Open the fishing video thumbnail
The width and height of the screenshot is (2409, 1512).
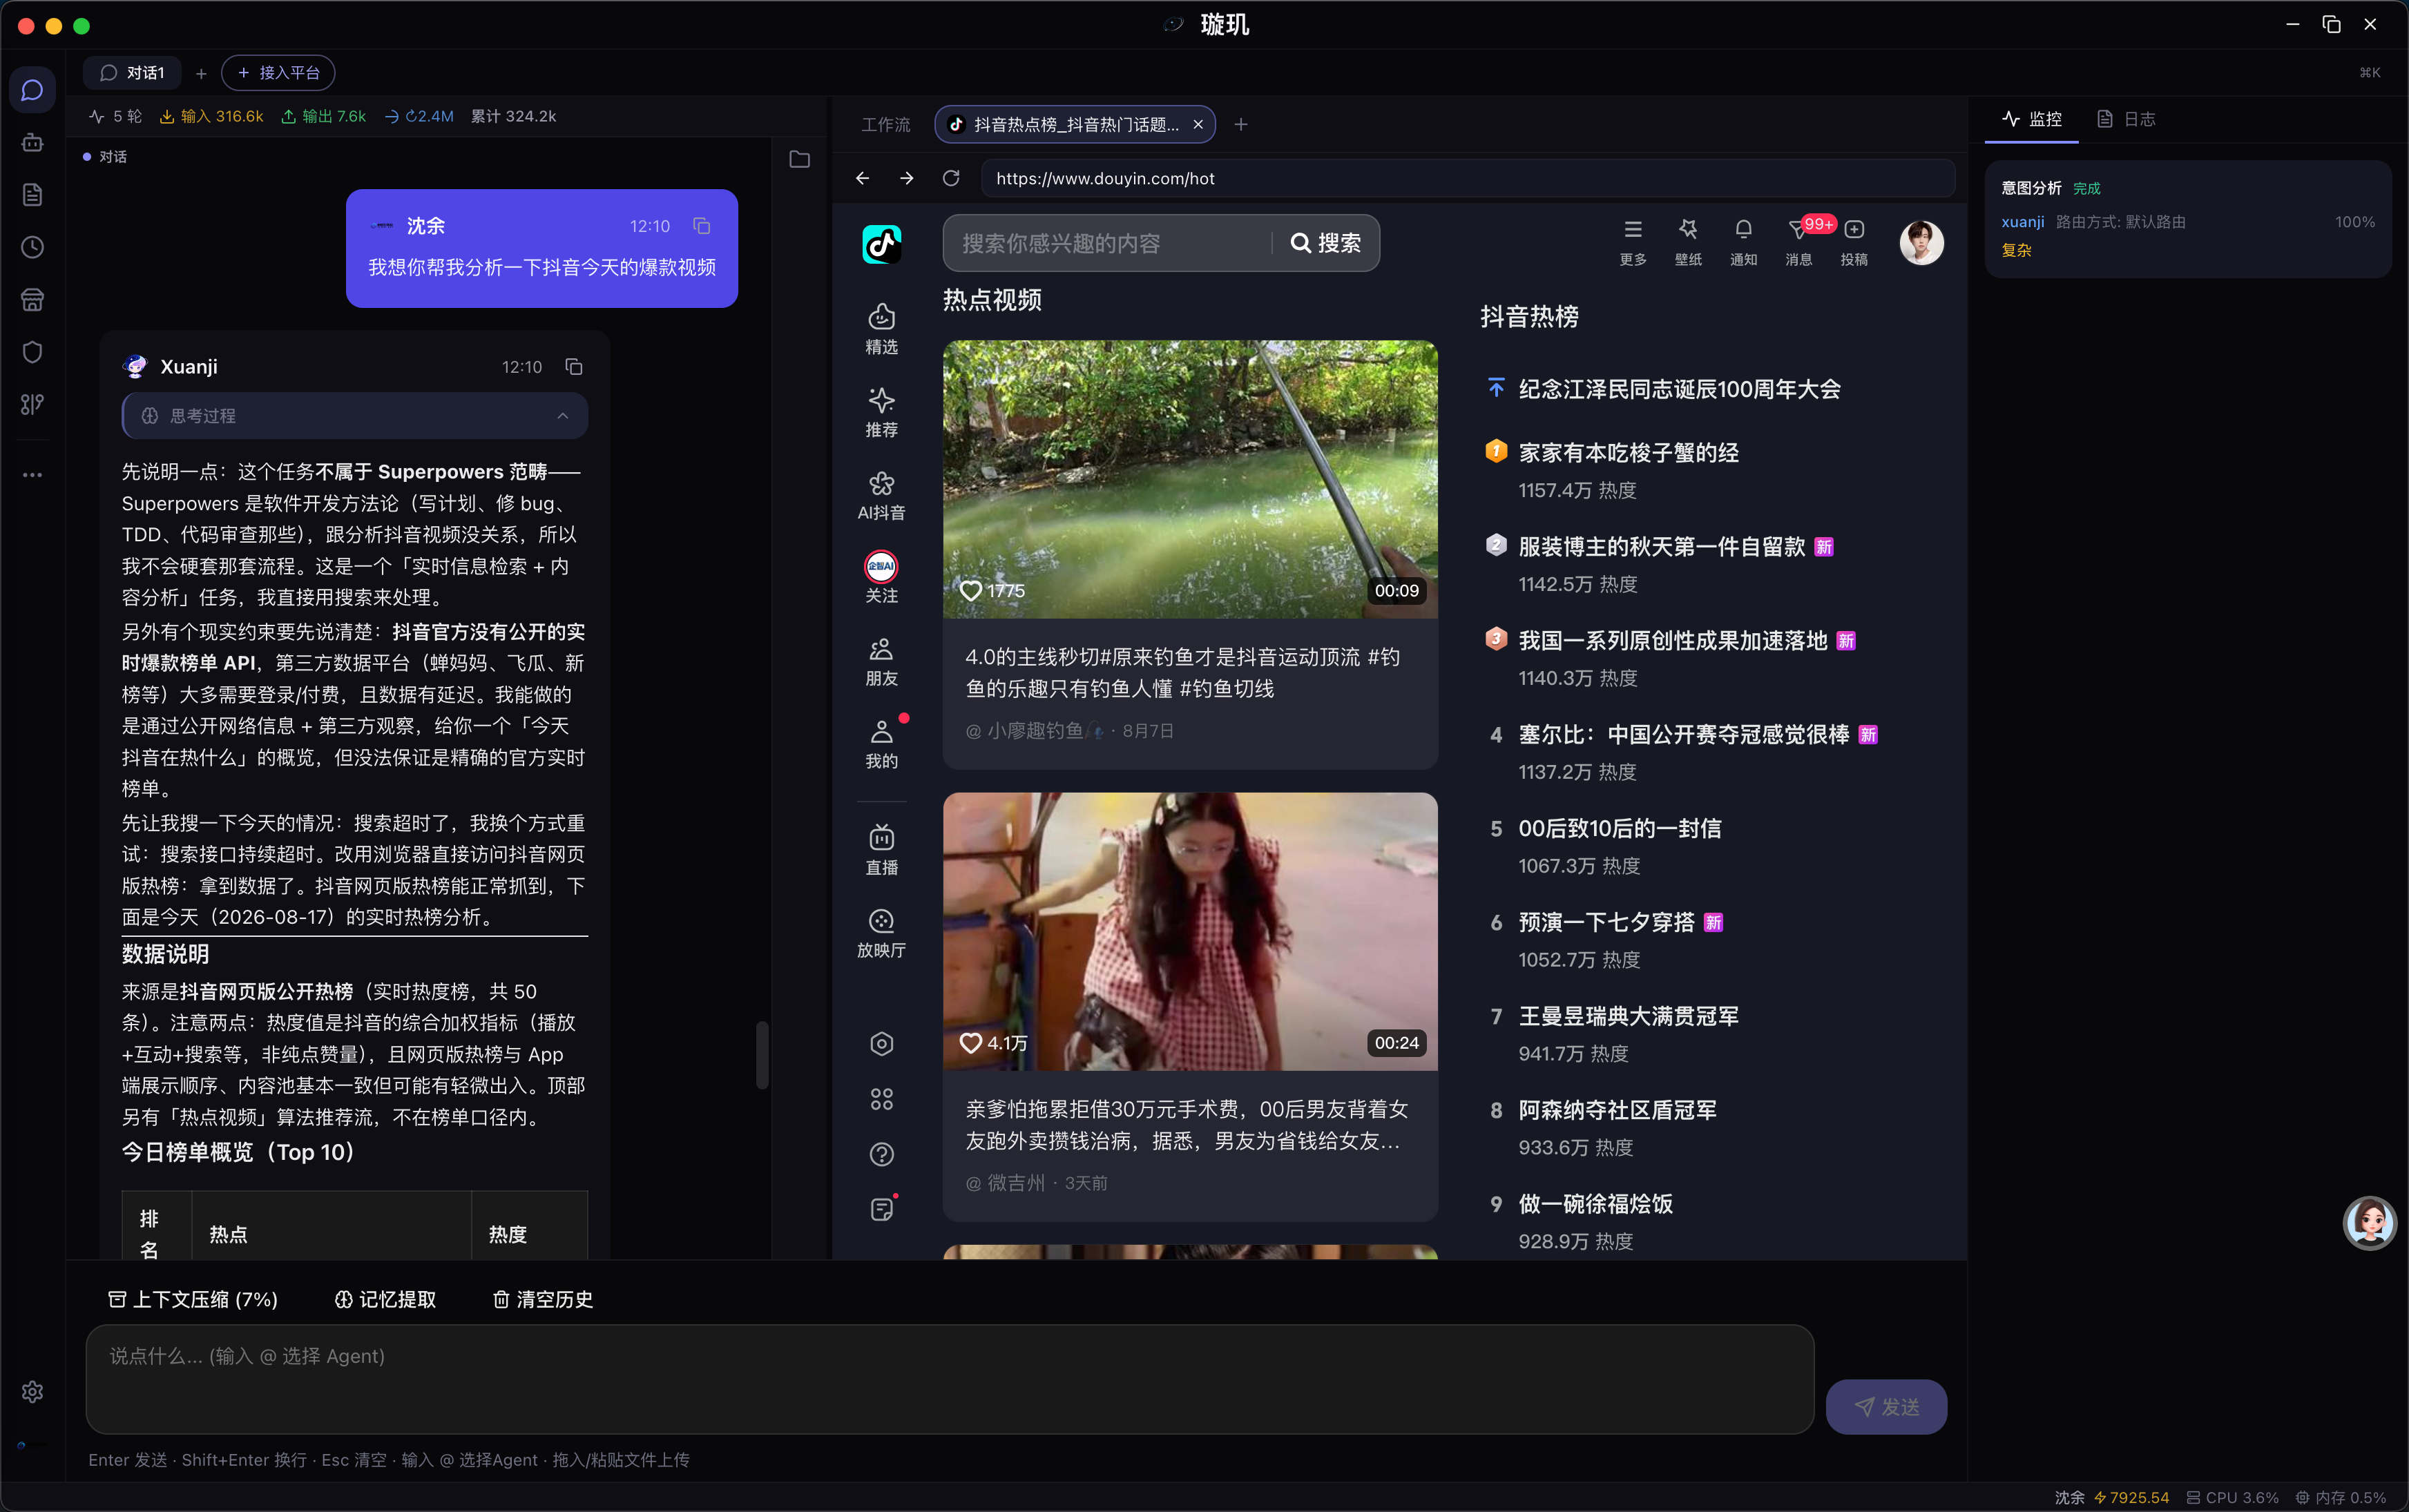[1189, 479]
